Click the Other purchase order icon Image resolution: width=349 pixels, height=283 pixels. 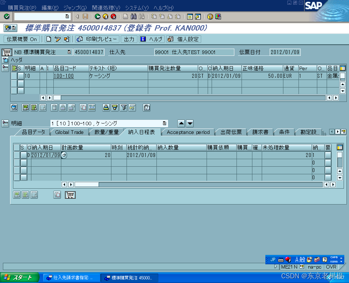[x=67, y=39]
